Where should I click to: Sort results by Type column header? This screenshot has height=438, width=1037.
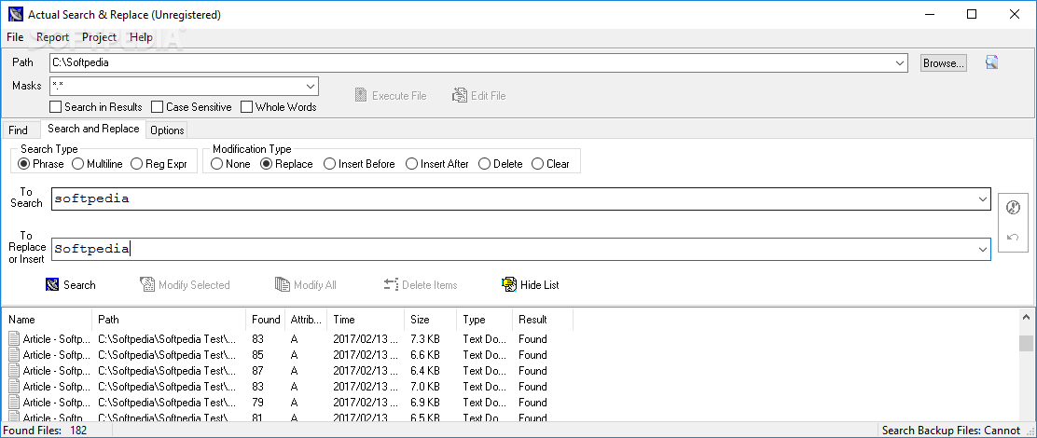point(485,320)
